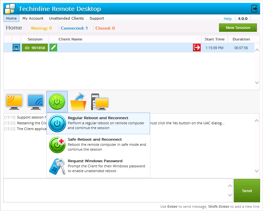
Task: Click the system information computer icon
Action: 100,101
